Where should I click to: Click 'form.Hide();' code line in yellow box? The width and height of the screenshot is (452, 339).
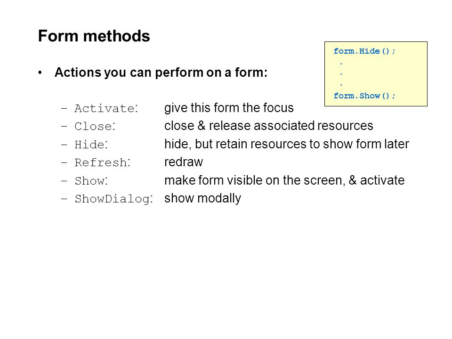click(x=364, y=51)
